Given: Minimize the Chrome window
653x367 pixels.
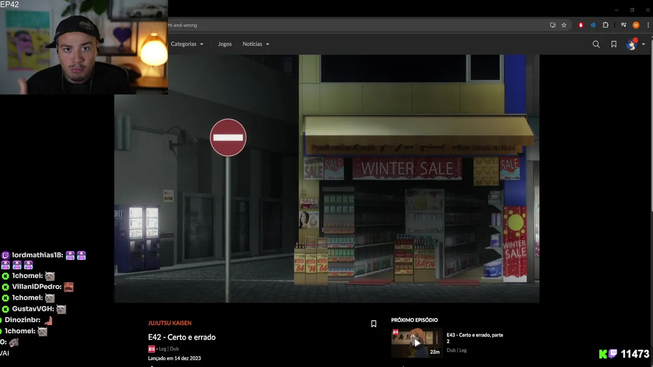Looking at the screenshot, I should point(616,10).
